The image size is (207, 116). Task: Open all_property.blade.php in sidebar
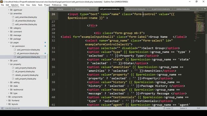point(25,72)
